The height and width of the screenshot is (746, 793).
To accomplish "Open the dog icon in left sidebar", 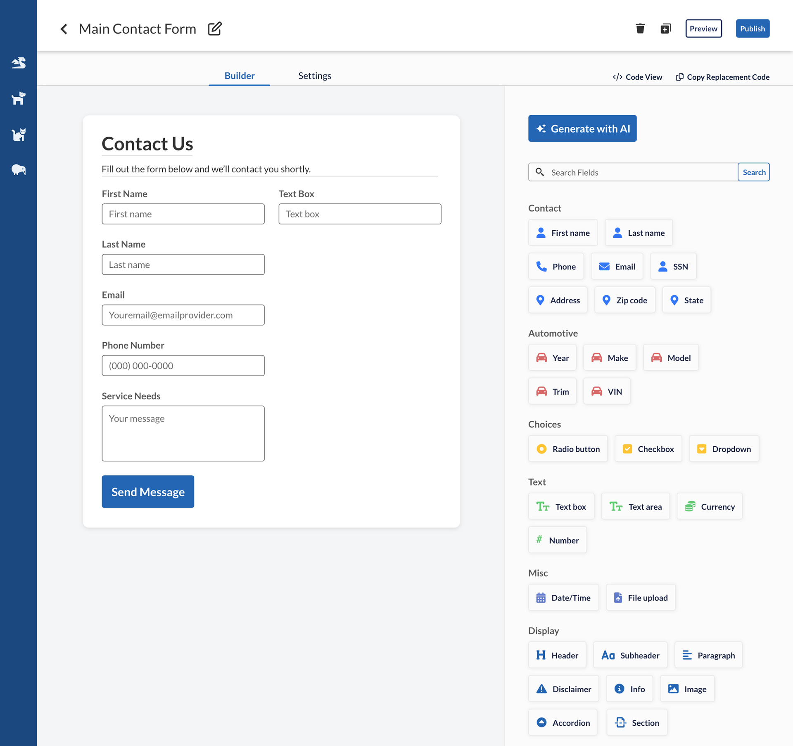I will tap(19, 98).
